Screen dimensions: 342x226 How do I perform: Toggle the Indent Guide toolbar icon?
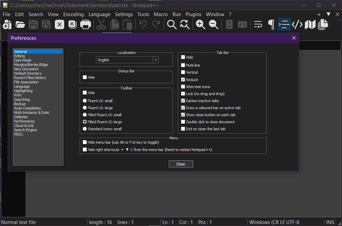click(x=284, y=24)
